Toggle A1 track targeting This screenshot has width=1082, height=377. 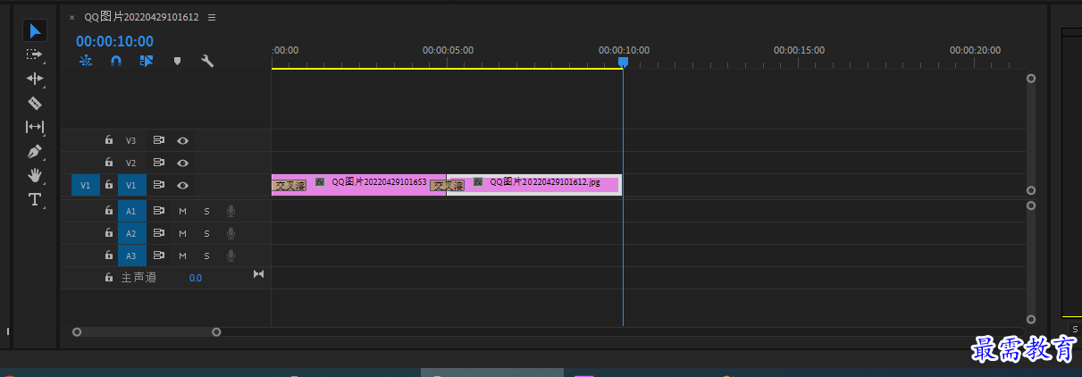[x=131, y=211]
